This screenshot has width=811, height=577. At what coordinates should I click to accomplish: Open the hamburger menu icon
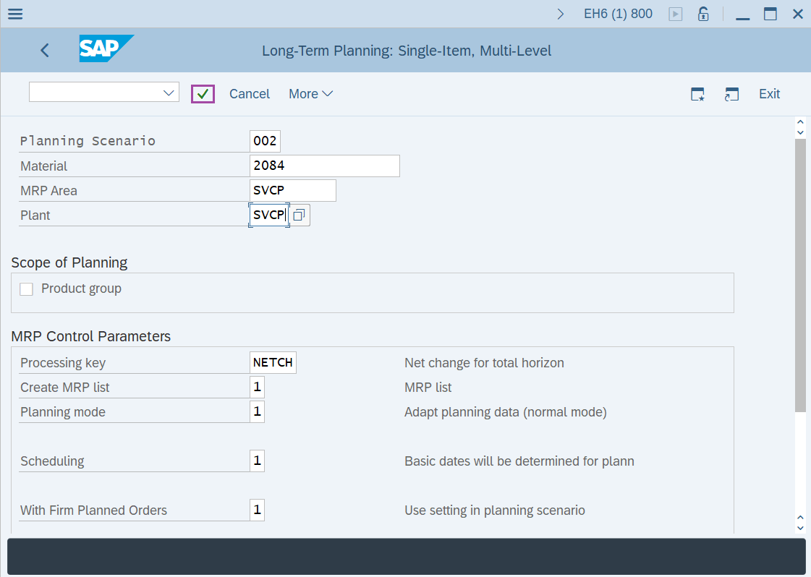[x=14, y=13]
